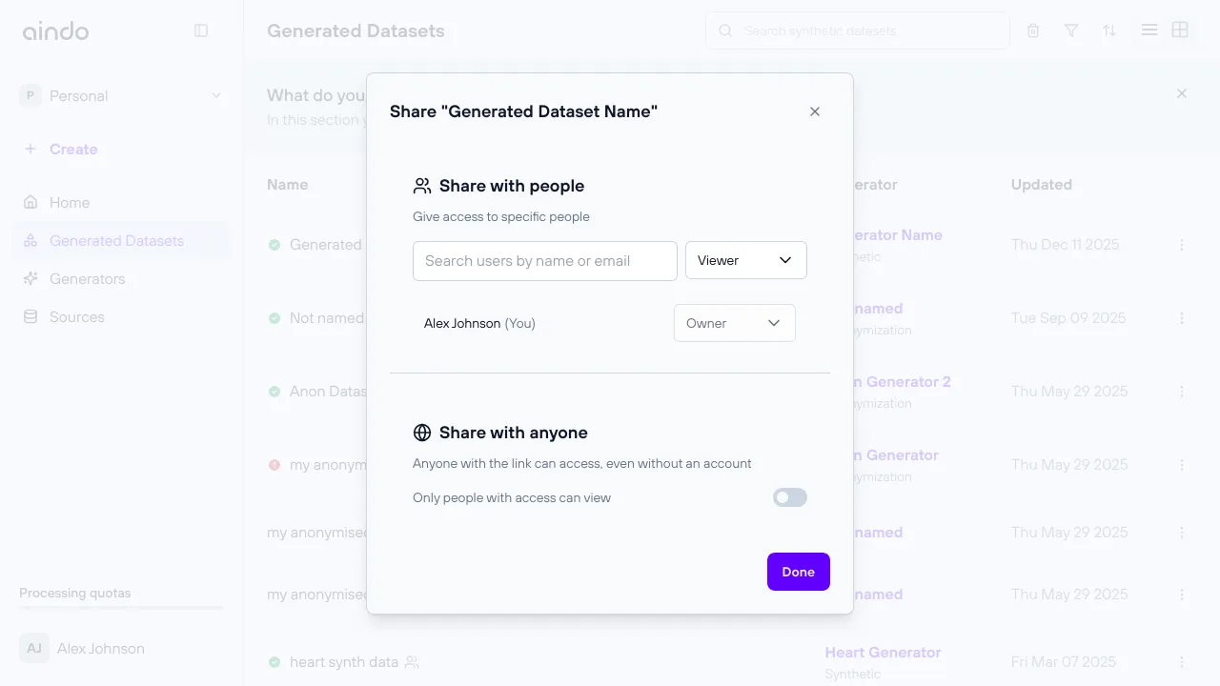The image size is (1220, 686).
Task: Focus the search users by name field
Action: 544,260
